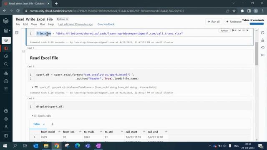Viewport: 267px width, 150px height.
Task: Collapse the Read Excel file section
Action: [23, 51]
